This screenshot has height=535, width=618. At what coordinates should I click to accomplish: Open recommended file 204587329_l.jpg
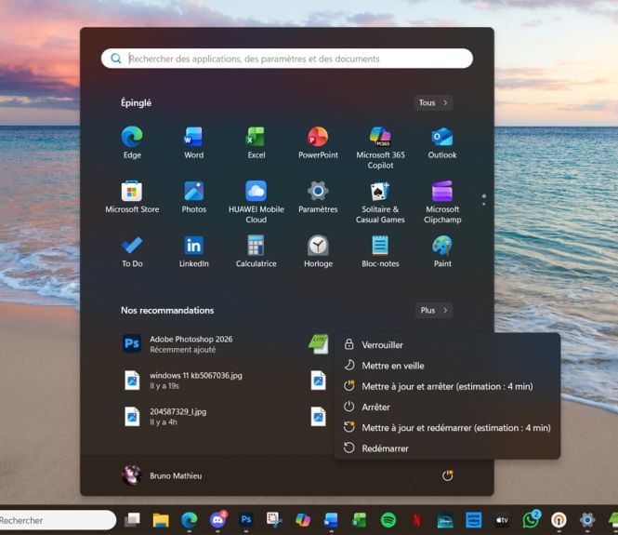[164, 416]
